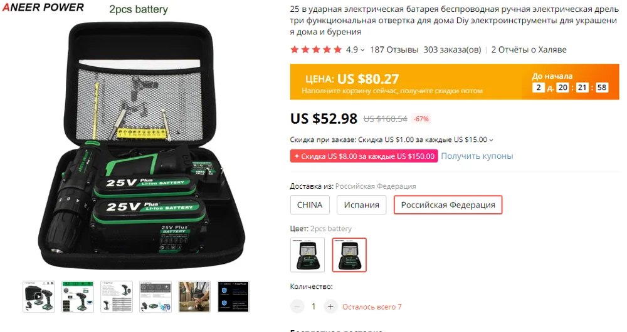This screenshot has width=627, height=332.
Task: Select the fifth gallery thumbnail with person drilling
Action: point(194,296)
